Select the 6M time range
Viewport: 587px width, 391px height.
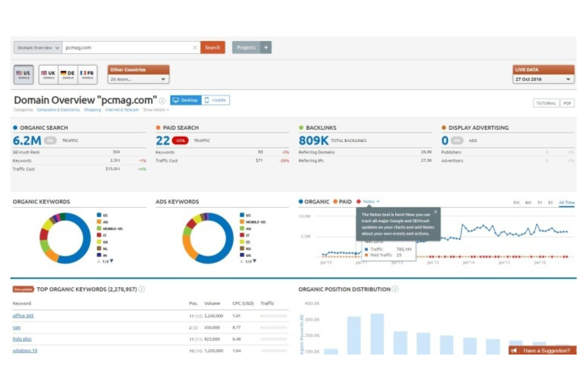[528, 202]
